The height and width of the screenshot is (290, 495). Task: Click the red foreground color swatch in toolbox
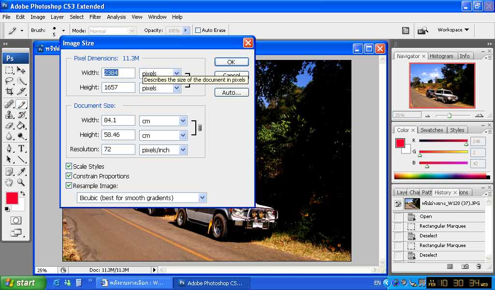[x=12, y=198]
